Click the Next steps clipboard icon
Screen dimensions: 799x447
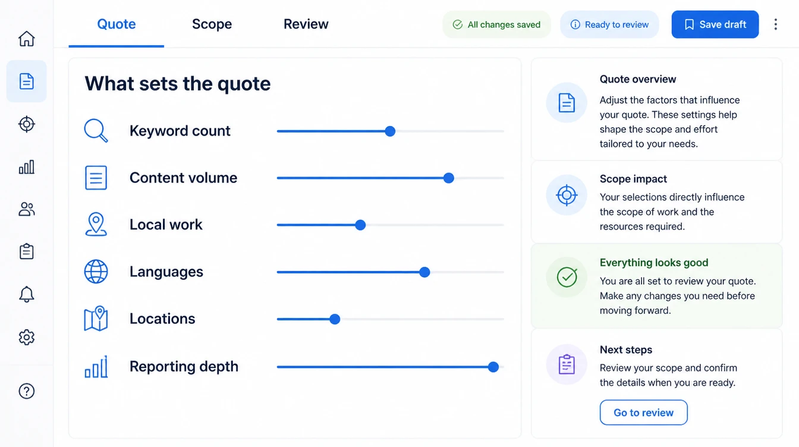click(x=567, y=364)
